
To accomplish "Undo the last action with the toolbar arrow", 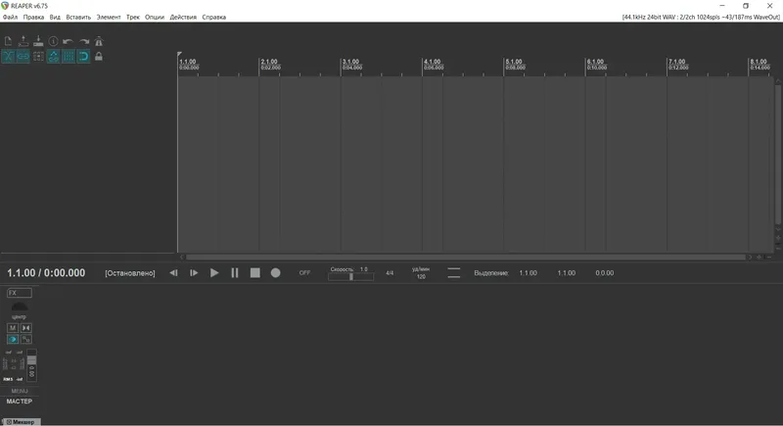I will (x=69, y=41).
